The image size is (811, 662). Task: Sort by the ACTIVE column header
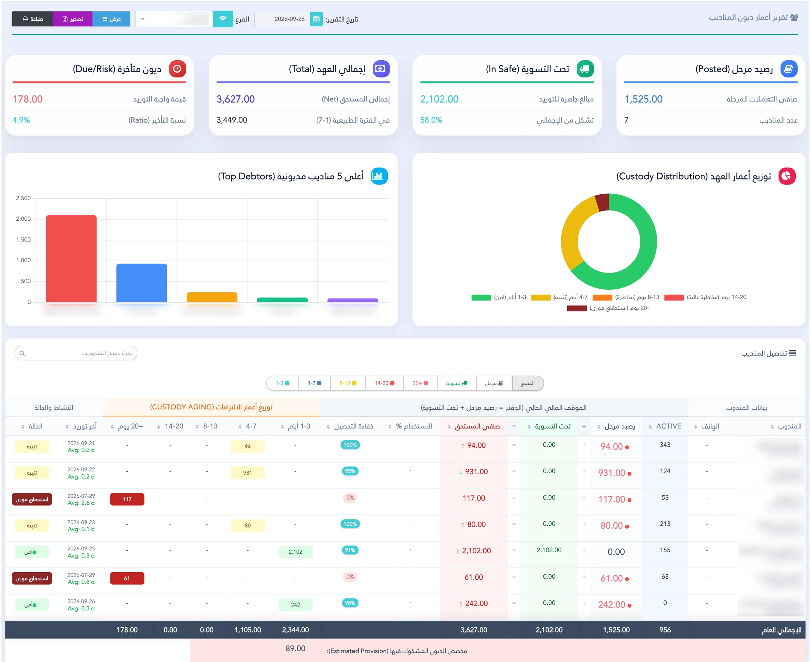pyautogui.click(x=665, y=426)
